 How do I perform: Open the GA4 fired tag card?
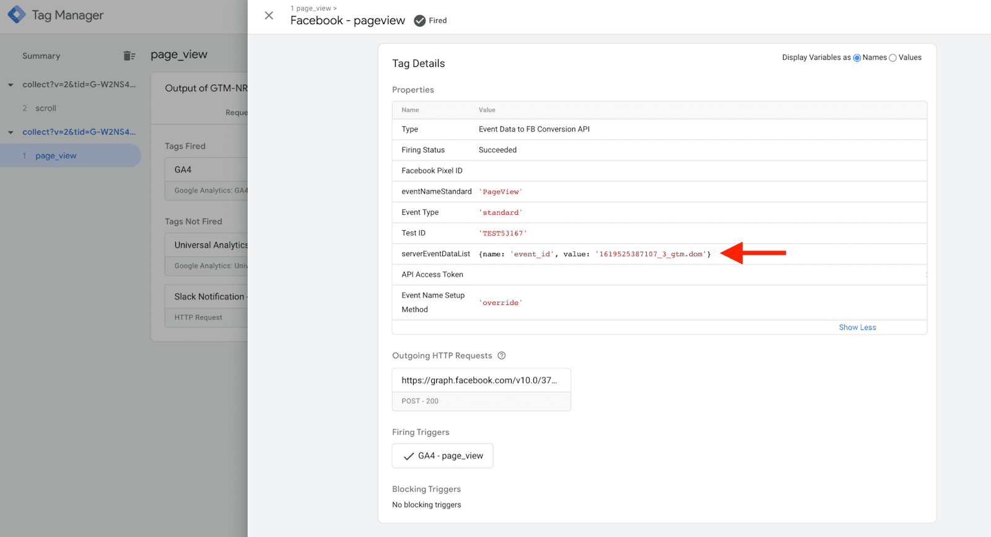(x=206, y=179)
